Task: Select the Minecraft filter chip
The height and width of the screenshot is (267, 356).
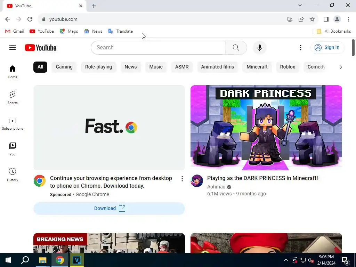Action: [x=257, y=67]
